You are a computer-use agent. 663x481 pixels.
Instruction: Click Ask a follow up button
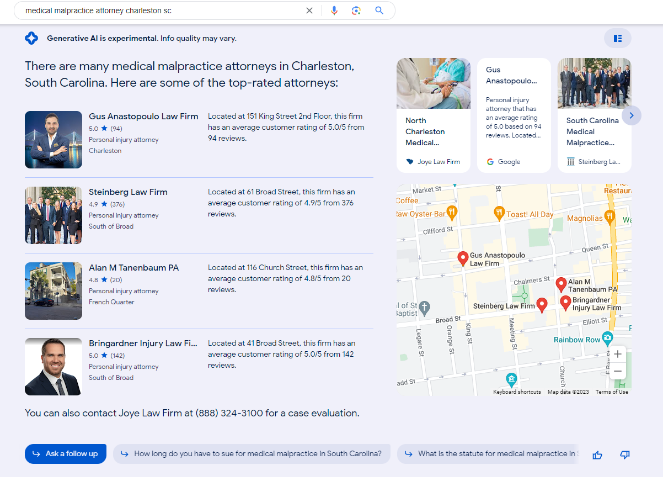tap(66, 454)
